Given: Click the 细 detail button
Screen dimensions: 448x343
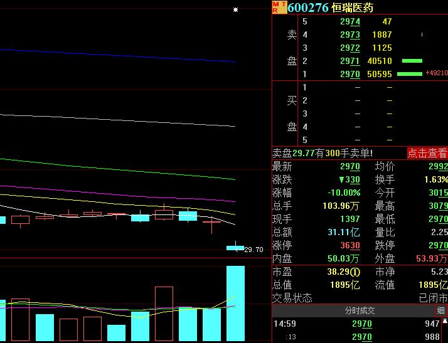Looking at the screenshot, I should 440,310.
